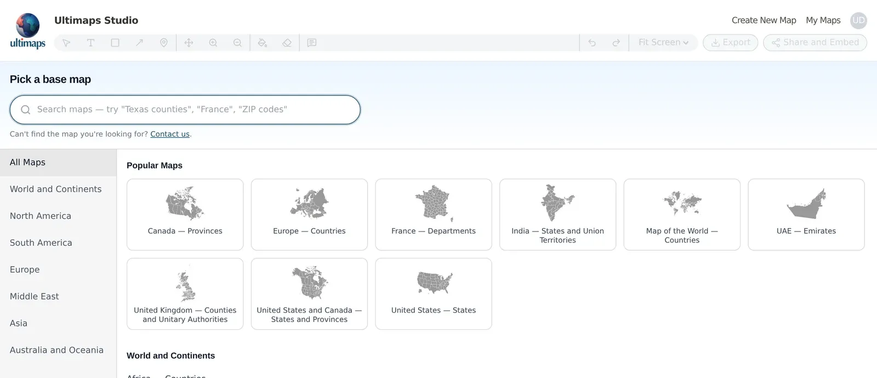Select Australia and Oceania category
The height and width of the screenshot is (378, 877).
(58, 350)
